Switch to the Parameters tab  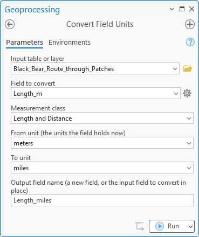point(25,43)
